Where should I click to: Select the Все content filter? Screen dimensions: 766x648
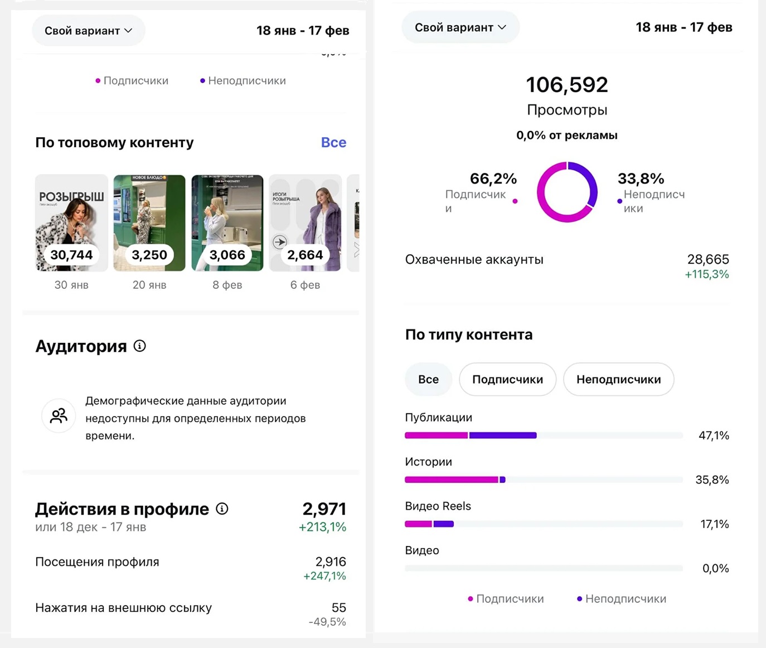tap(428, 379)
